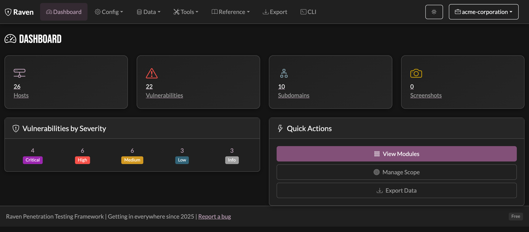The height and width of the screenshot is (232, 529).
Task: Click the subdomains network diagram icon
Action: click(284, 73)
